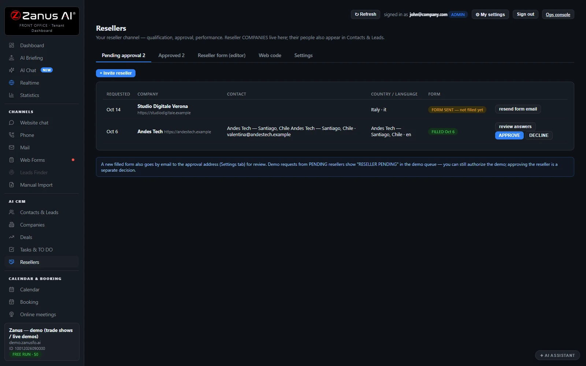This screenshot has width=586, height=366.
Task: Open the Deals trend icon
Action: (x=11, y=237)
